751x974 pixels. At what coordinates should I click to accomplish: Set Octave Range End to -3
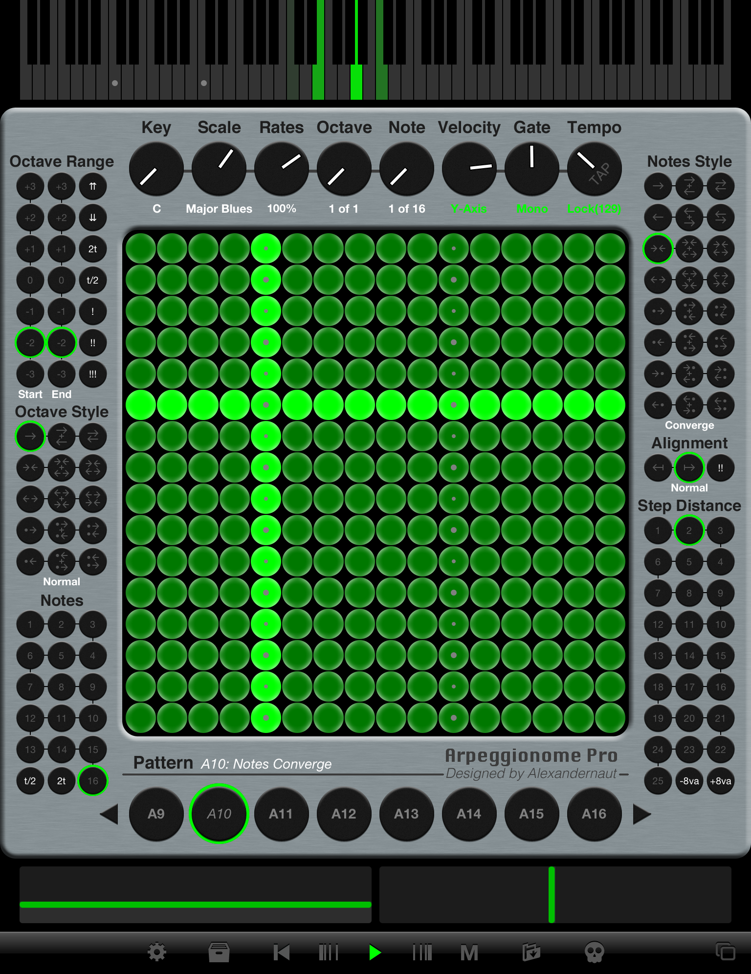tap(61, 374)
